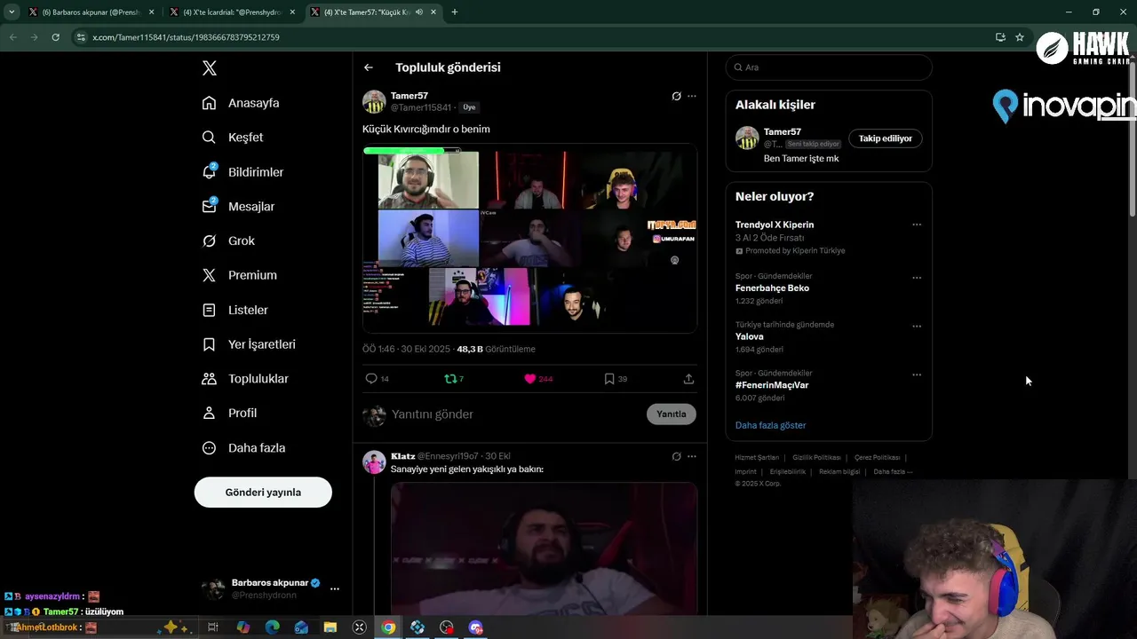The width and height of the screenshot is (1137, 639).
Task: Open Yer İşaretleri bookmarks
Action: 249,344
